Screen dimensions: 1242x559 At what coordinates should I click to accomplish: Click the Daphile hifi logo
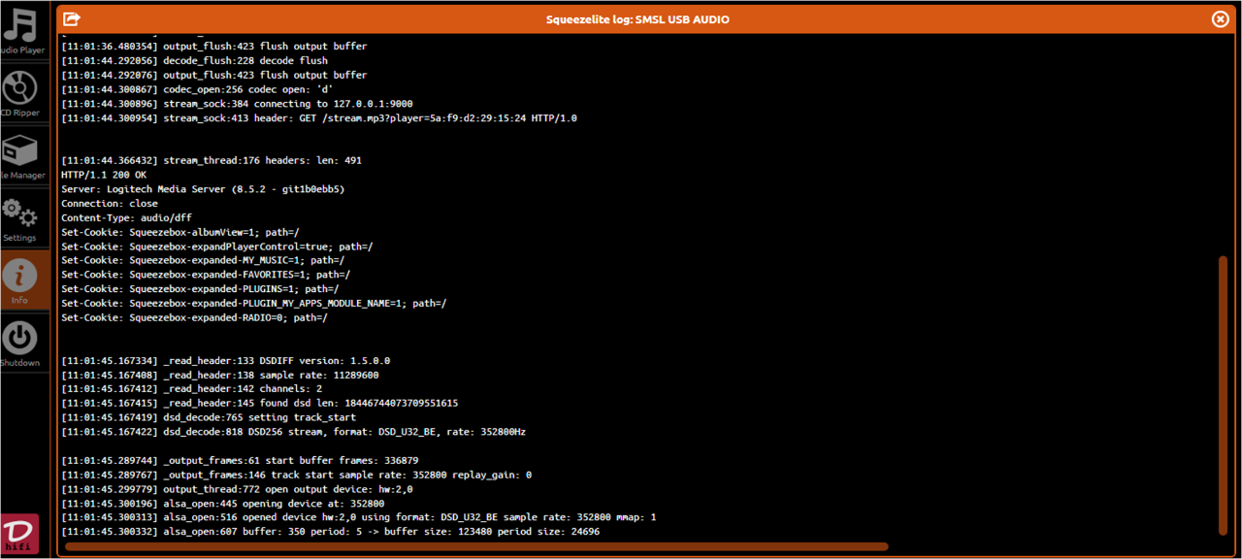[19, 535]
